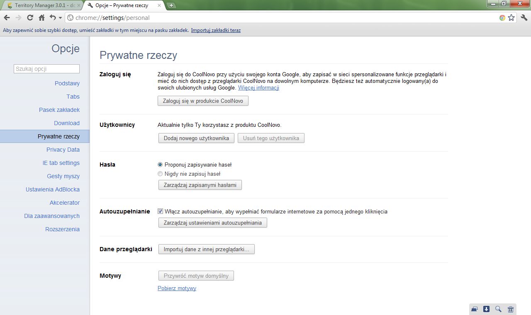Open the wrench menu
Screen dimensions: 531x315
[x=524, y=18]
